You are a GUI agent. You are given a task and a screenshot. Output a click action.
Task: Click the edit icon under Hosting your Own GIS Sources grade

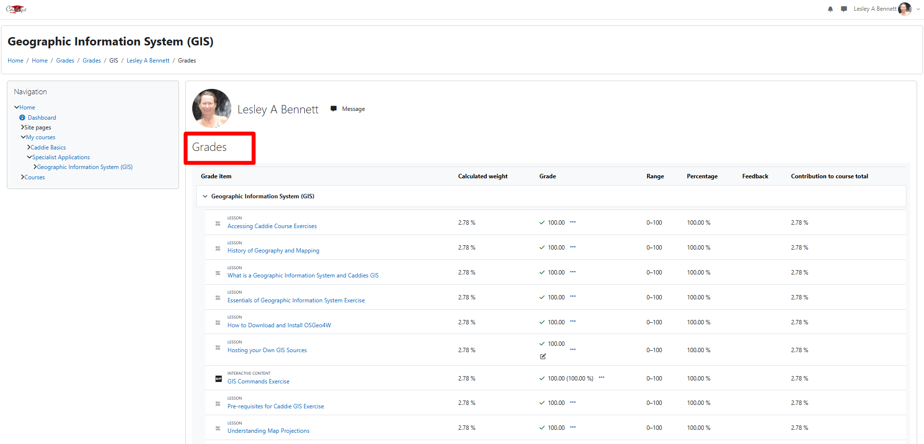(543, 357)
